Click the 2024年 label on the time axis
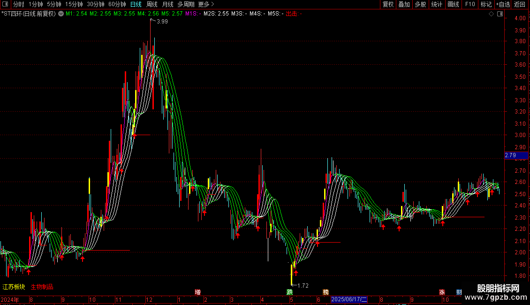The height and width of the screenshot is (305, 530). [x=10, y=299]
